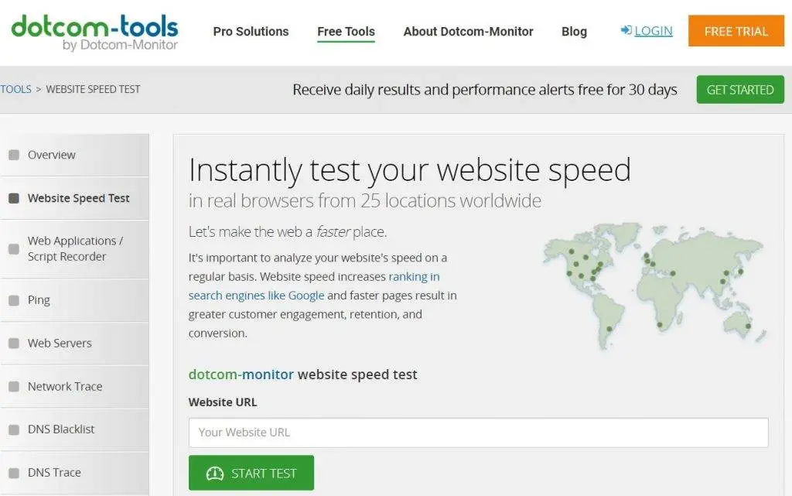Click the square bullet beside Network Trace
The image size is (792, 496).
(x=14, y=386)
